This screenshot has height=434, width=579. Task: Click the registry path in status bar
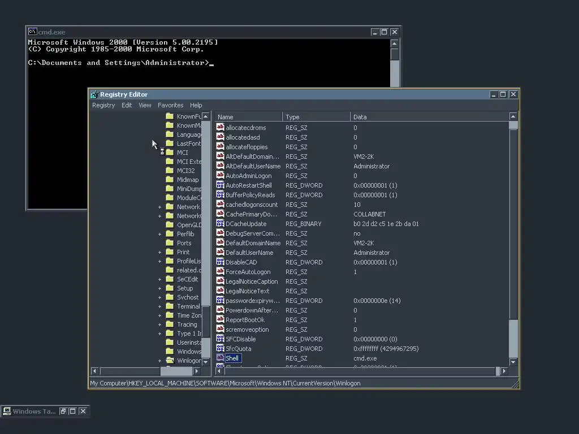click(225, 383)
